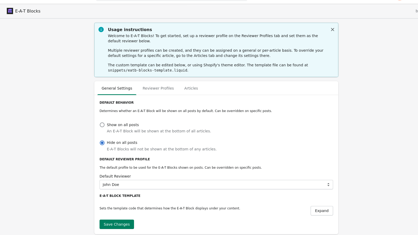Click the E-A-T BLOCK TEMPLATE heading
Image resolution: width=418 pixels, height=235 pixels.
click(120, 196)
